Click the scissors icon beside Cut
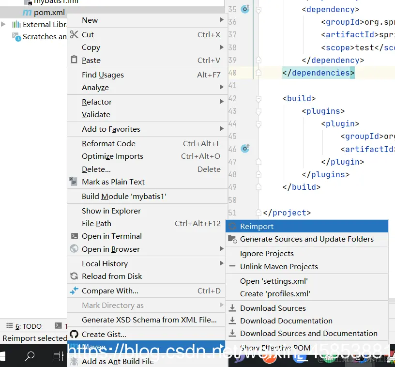Image resolution: width=395 pixels, height=367 pixels. 74,34
